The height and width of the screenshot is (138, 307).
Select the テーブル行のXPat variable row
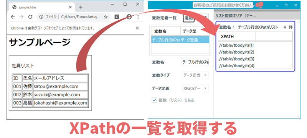(180, 40)
